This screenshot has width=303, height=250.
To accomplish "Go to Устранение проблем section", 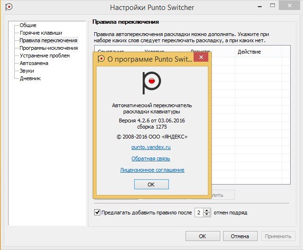I will click(x=45, y=56).
